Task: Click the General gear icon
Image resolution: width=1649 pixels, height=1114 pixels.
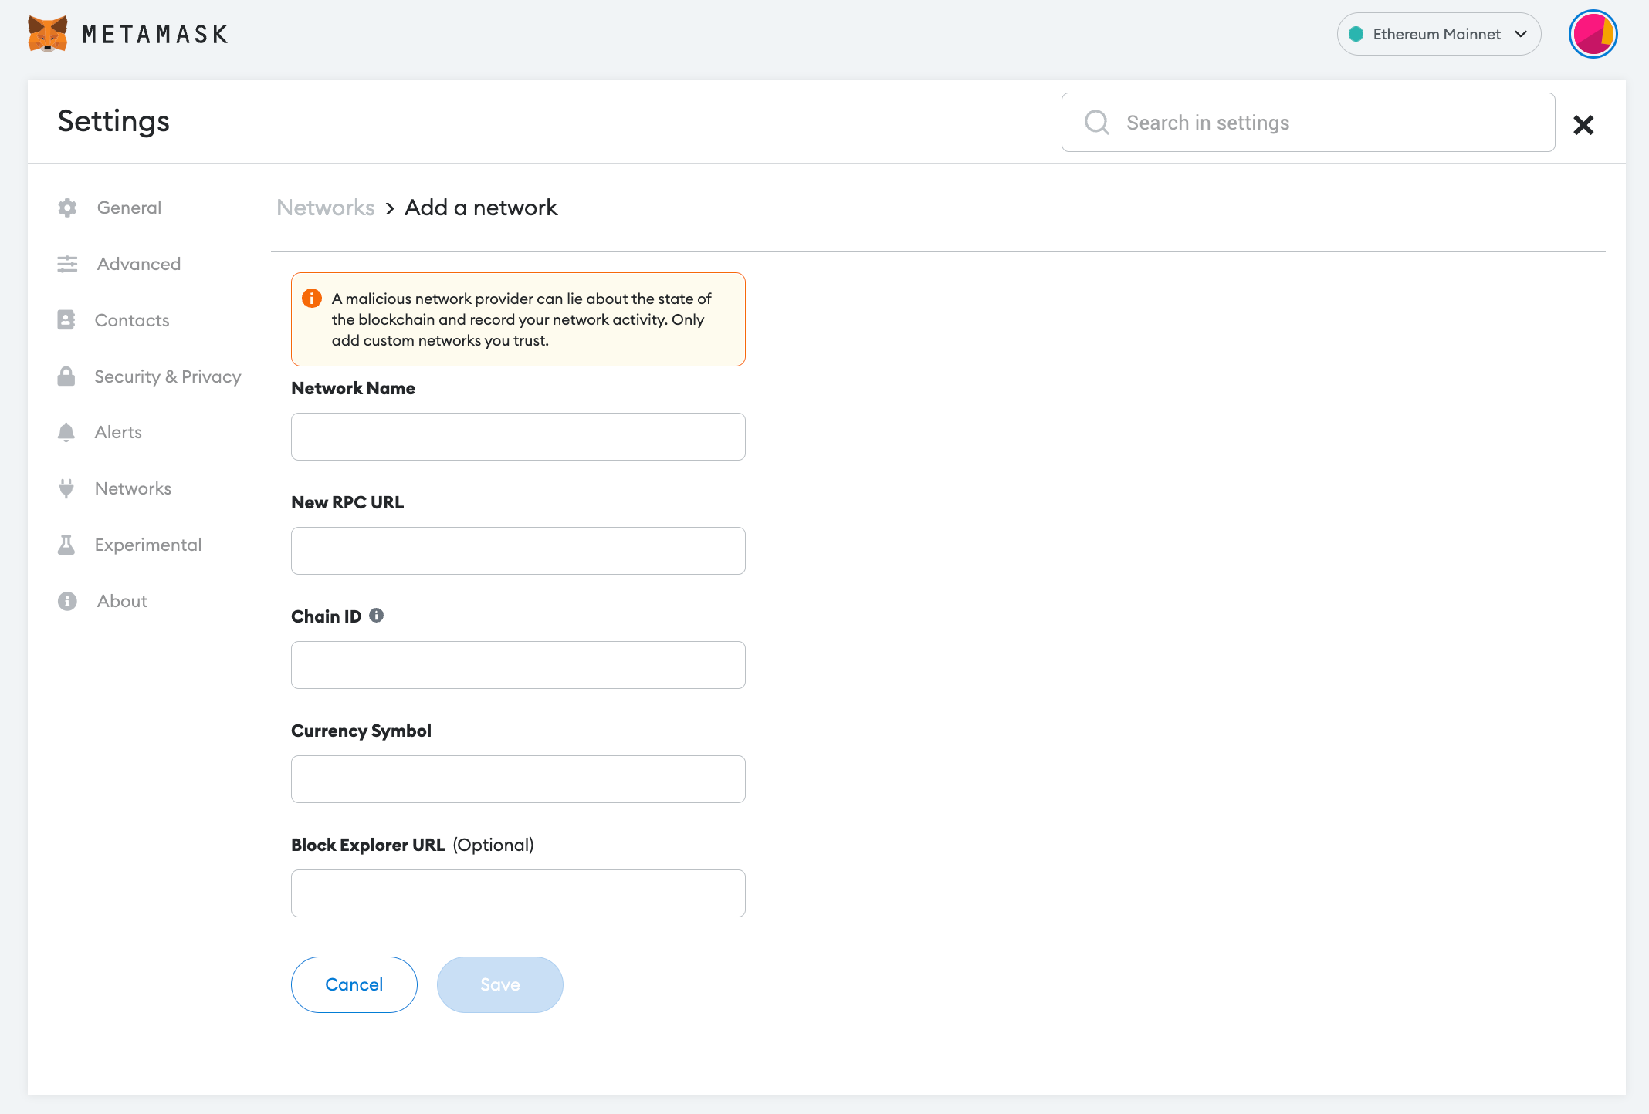Action: (67, 208)
